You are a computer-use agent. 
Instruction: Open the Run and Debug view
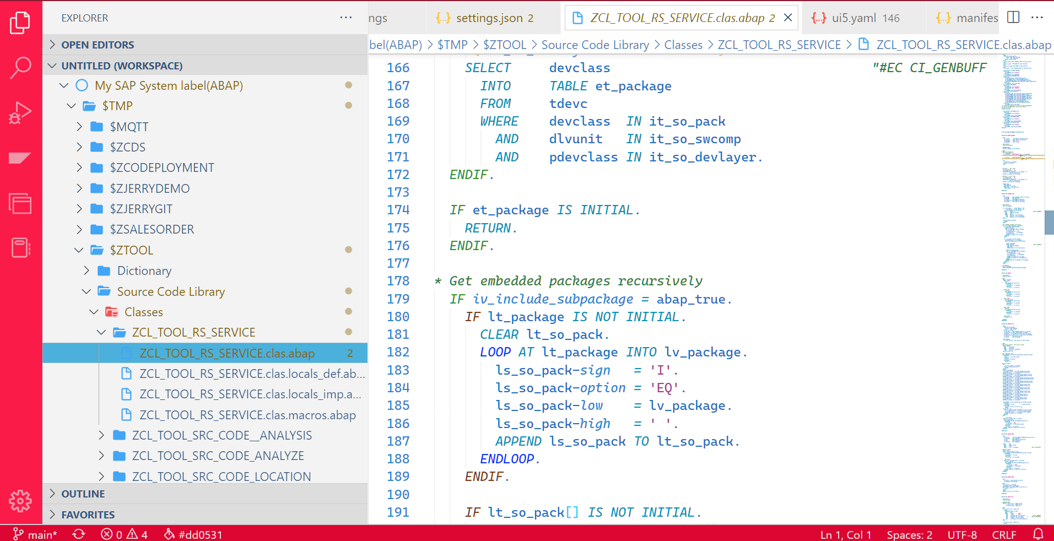click(20, 113)
